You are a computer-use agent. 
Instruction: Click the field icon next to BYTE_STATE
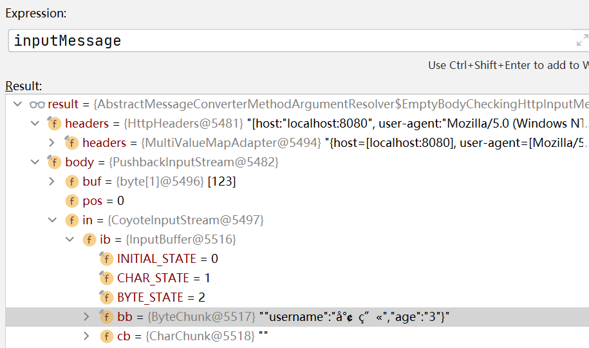point(106,298)
